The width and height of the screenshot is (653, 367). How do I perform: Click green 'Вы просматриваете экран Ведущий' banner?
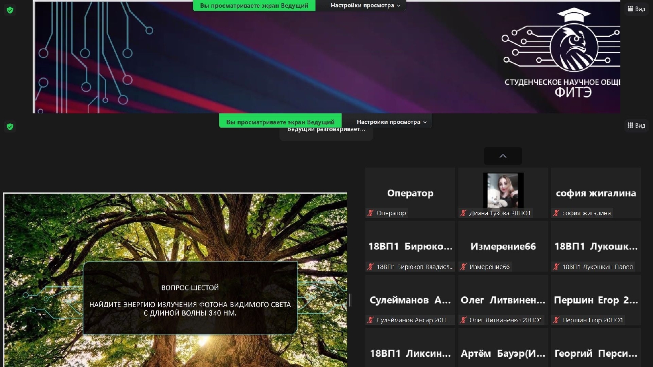280,122
